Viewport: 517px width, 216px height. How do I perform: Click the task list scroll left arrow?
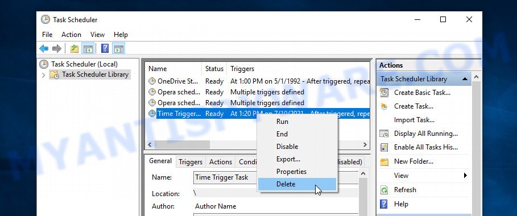150,144
